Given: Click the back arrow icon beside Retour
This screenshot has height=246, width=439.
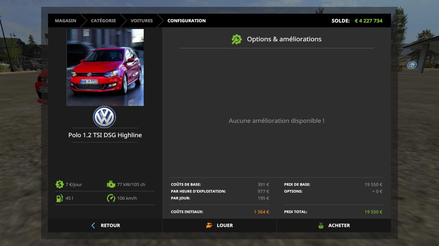Looking at the screenshot, I should point(93,225).
